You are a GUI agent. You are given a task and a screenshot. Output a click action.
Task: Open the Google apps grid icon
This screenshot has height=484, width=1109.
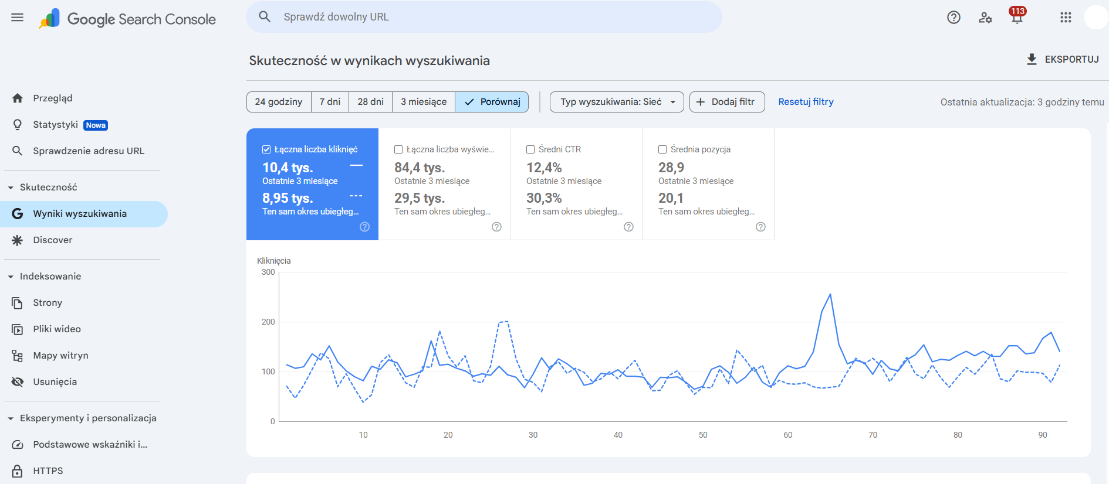1066,18
